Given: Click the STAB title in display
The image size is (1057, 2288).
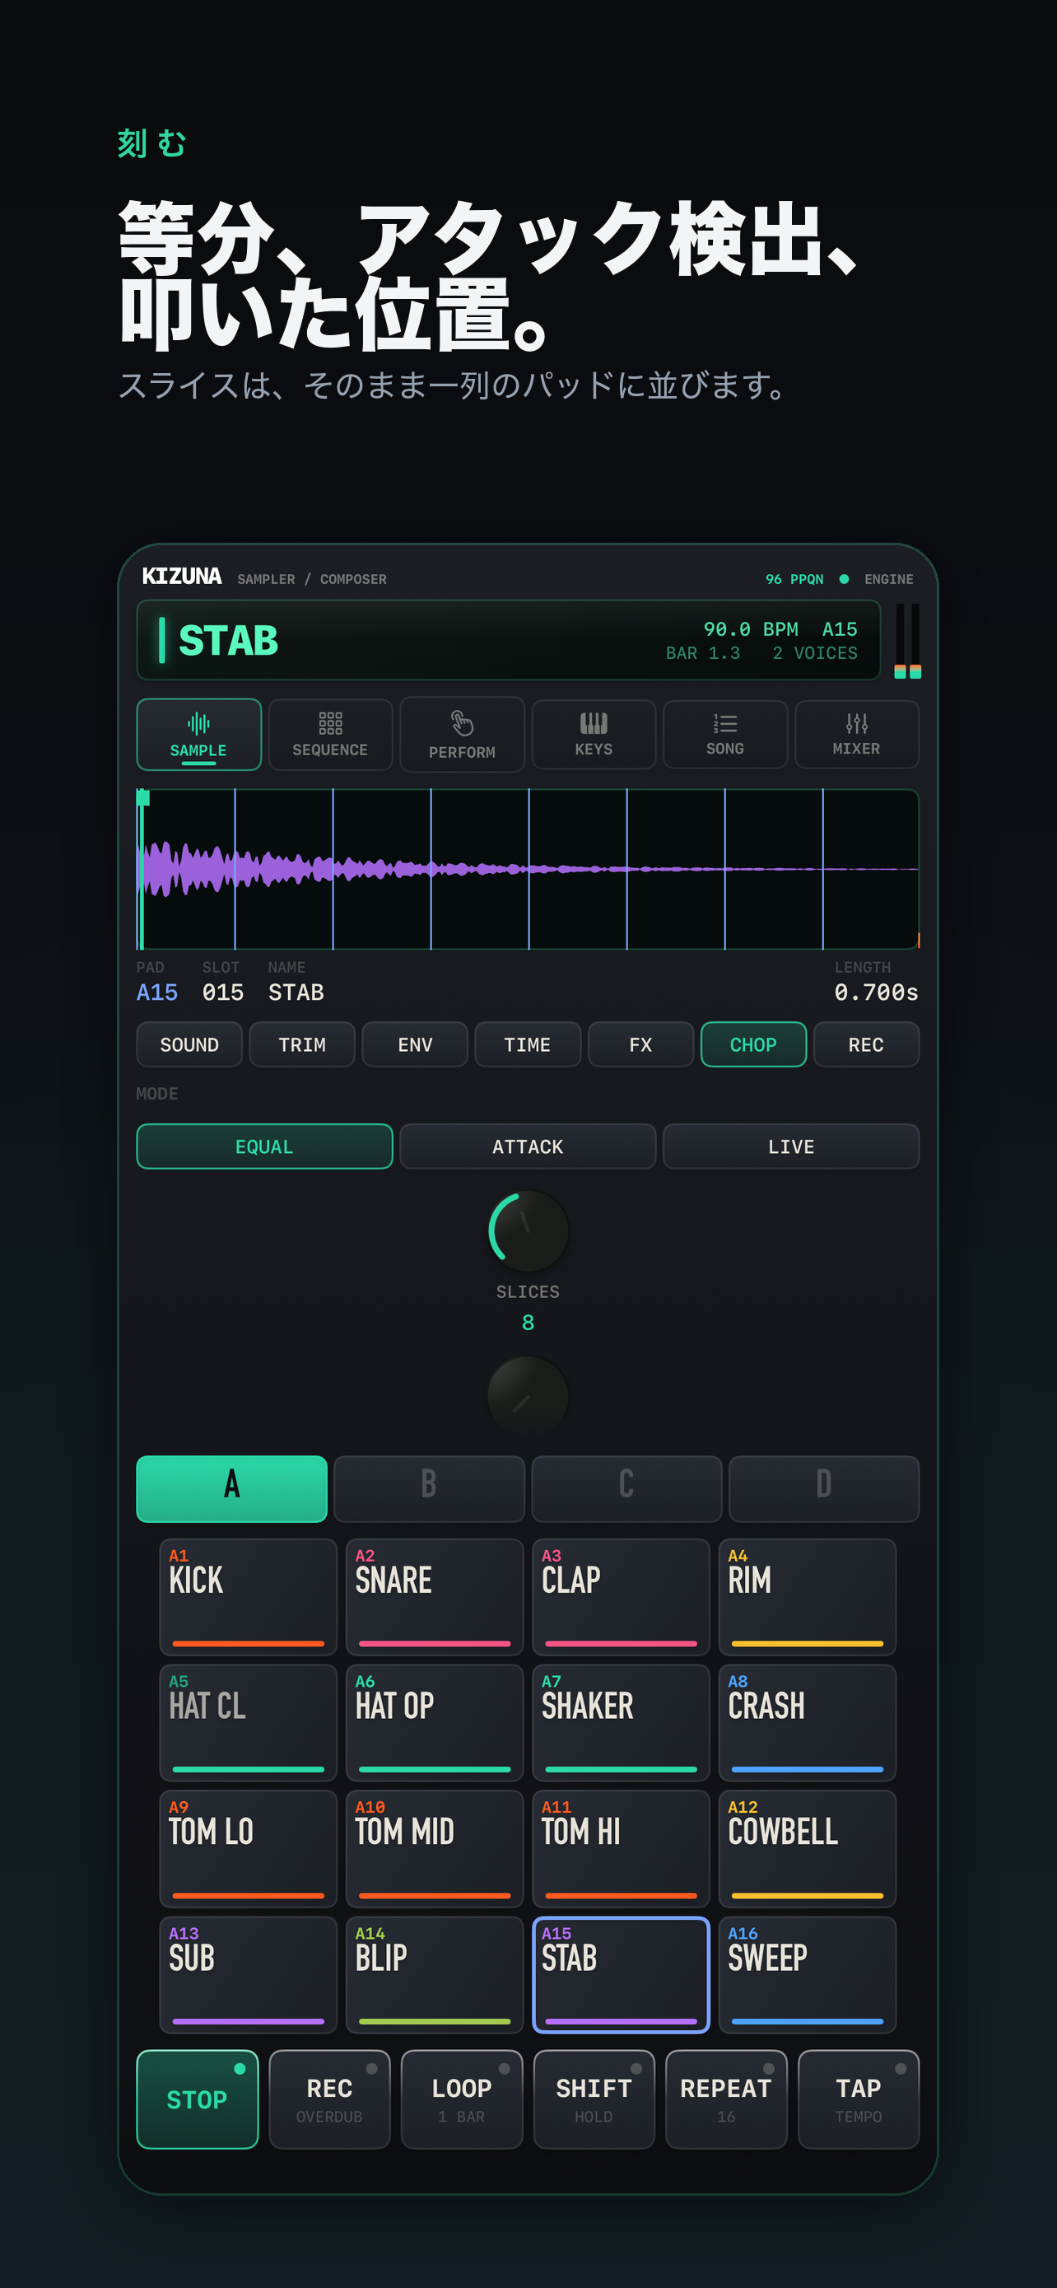Looking at the screenshot, I should click(228, 641).
